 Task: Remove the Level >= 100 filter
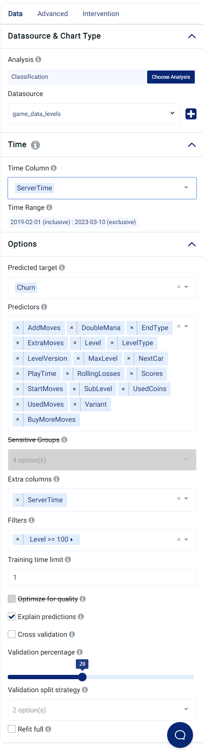click(18, 539)
